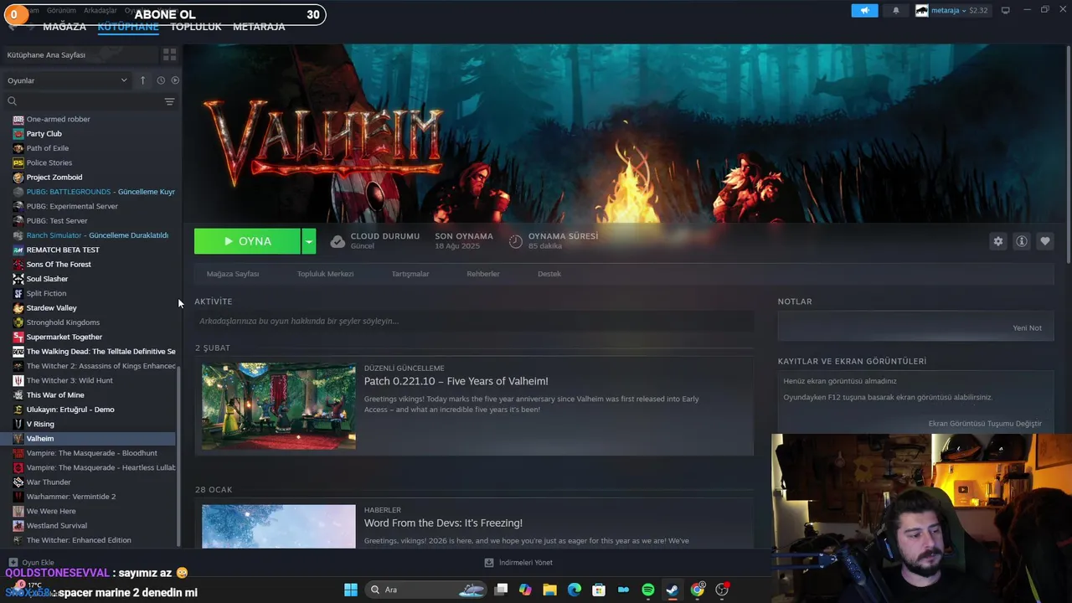Screen dimensions: 1072x603
Task: Open the Tartışmalar tab
Action: [x=410, y=274]
